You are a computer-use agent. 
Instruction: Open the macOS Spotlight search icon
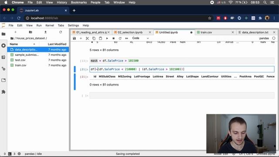tap(265, 3)
